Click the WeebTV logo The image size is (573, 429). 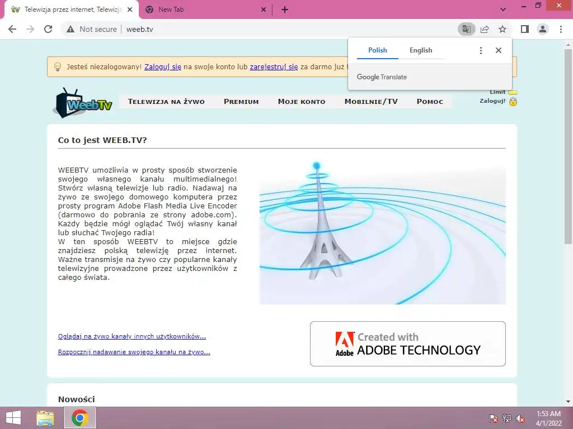(x=83, y=103)
